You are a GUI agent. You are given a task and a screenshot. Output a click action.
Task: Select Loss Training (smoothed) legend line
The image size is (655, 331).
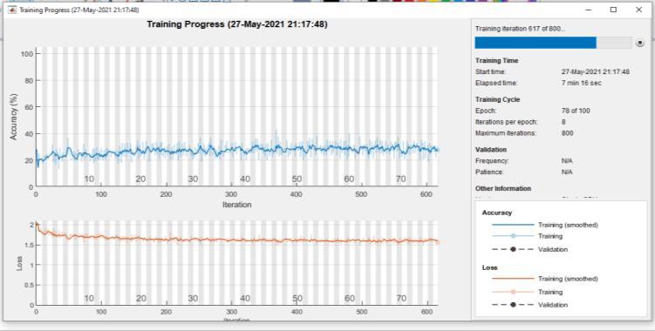click(514, 279)
